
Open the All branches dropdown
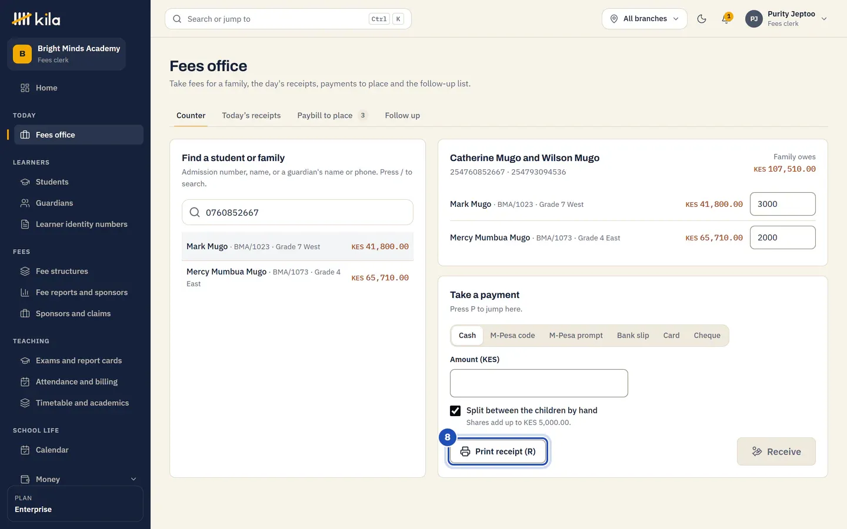tap(645, 19)
